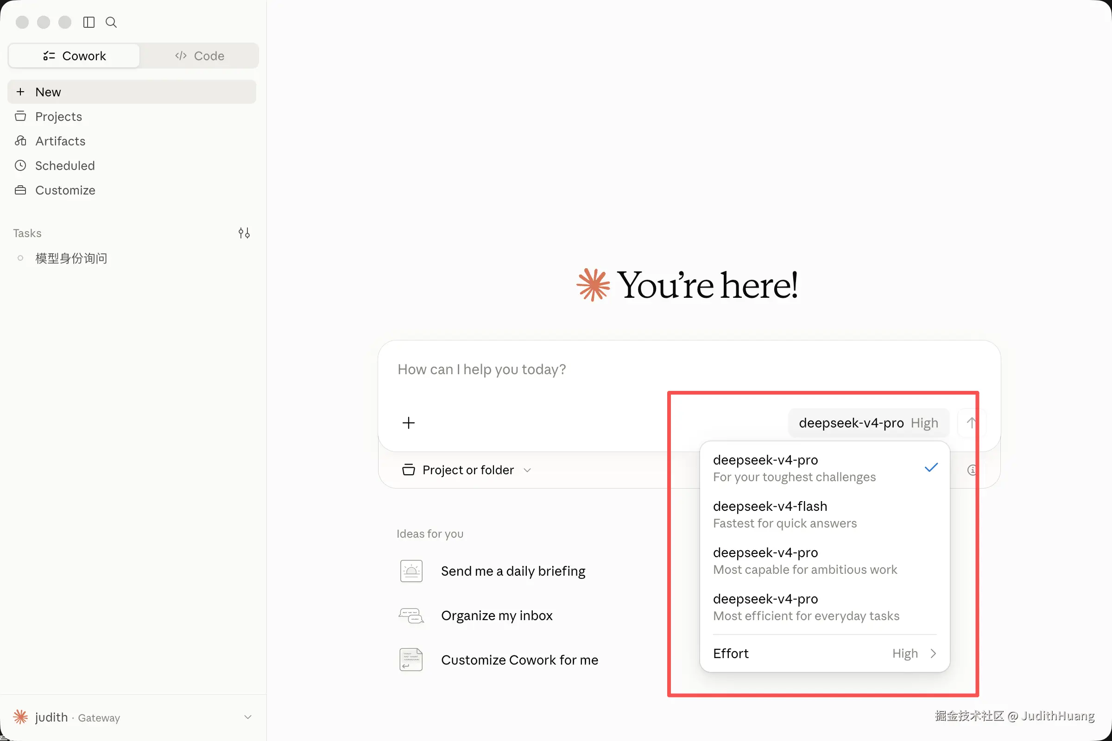Expand the Effort High submenu
The height and width of the screenshot is (741, 1112).
pyautogui.click(x=825, y=653)
